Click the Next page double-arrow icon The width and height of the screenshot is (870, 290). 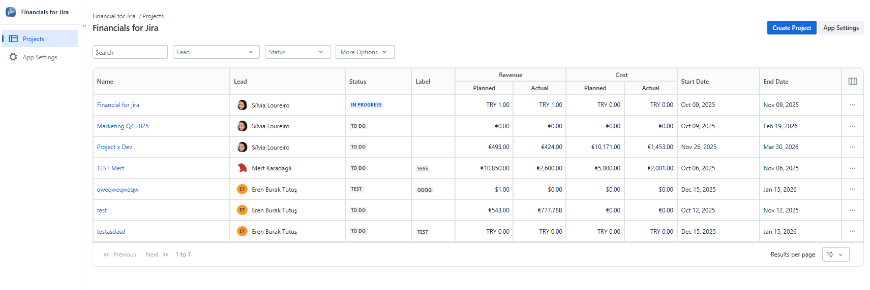tap(166, 255)
